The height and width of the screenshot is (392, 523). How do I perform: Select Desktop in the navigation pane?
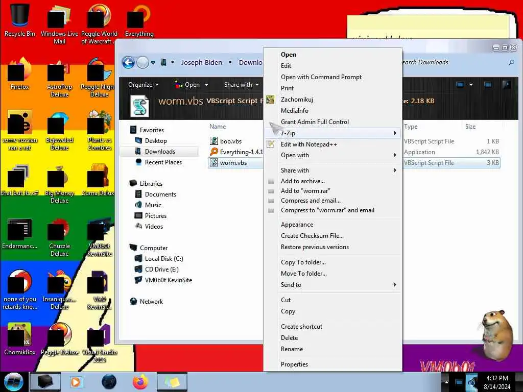[x=156, y=141]
